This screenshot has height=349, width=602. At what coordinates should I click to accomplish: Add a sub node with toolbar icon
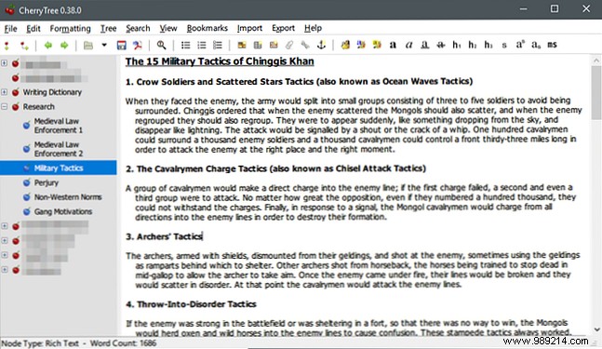click(x=24, y=46)
